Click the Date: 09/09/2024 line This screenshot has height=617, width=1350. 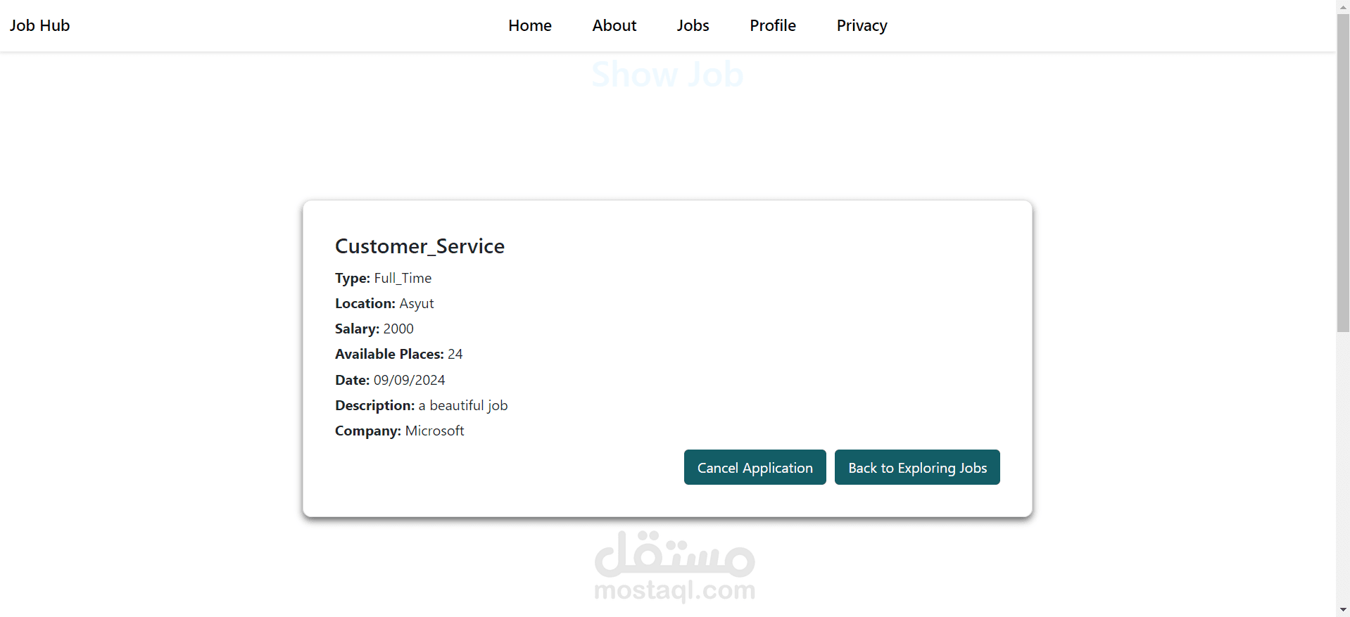pos(390,380)
